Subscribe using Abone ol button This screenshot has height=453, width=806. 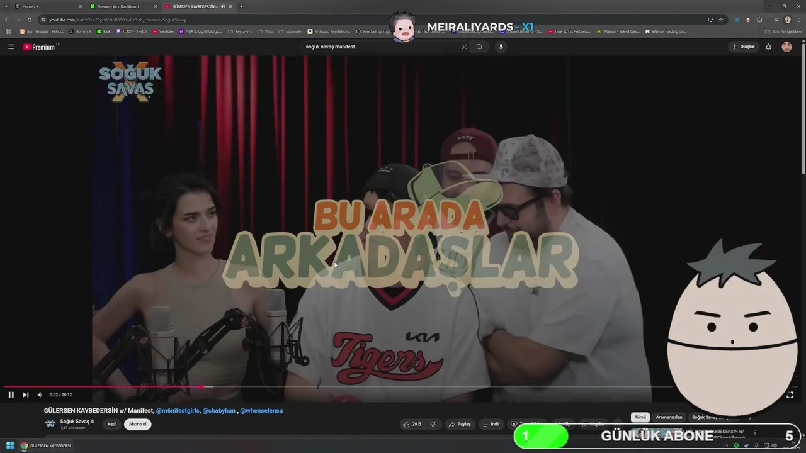click(137, 424)
